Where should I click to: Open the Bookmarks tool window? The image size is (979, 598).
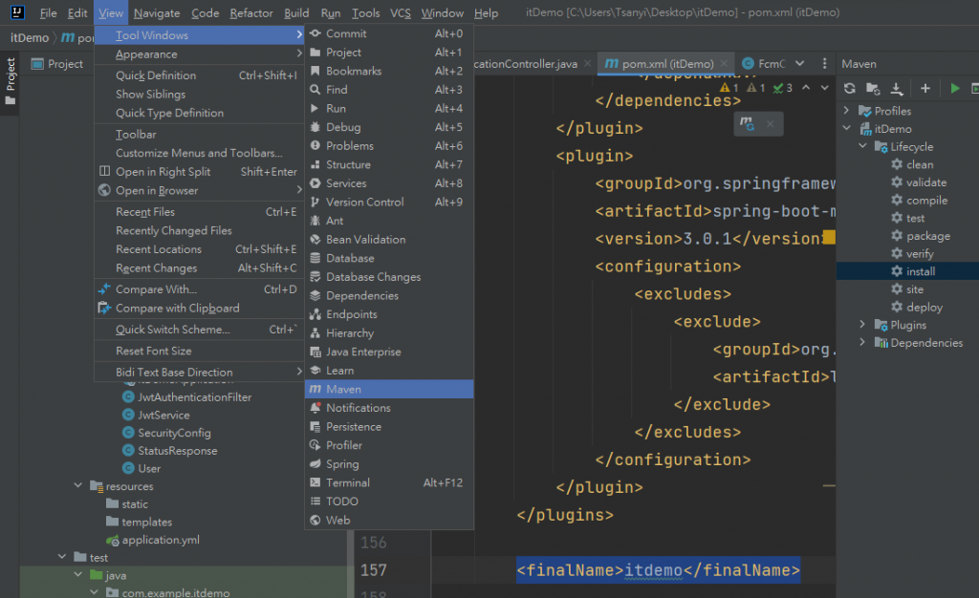click(x=388, y=71)
